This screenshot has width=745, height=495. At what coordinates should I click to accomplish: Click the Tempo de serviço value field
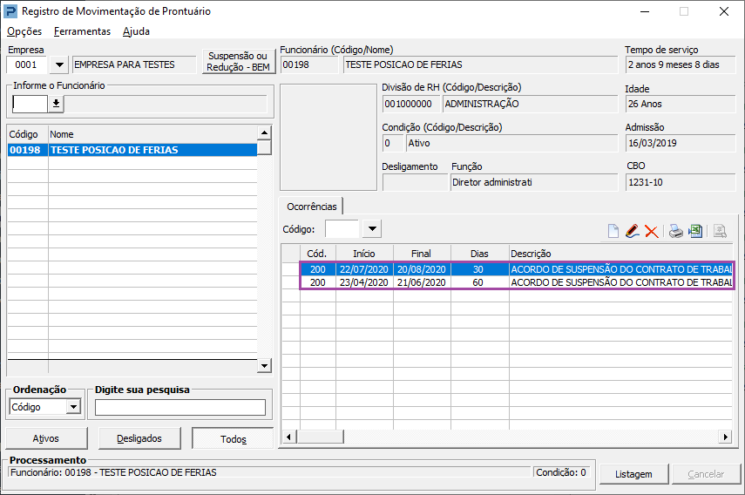tap(680, 64)
